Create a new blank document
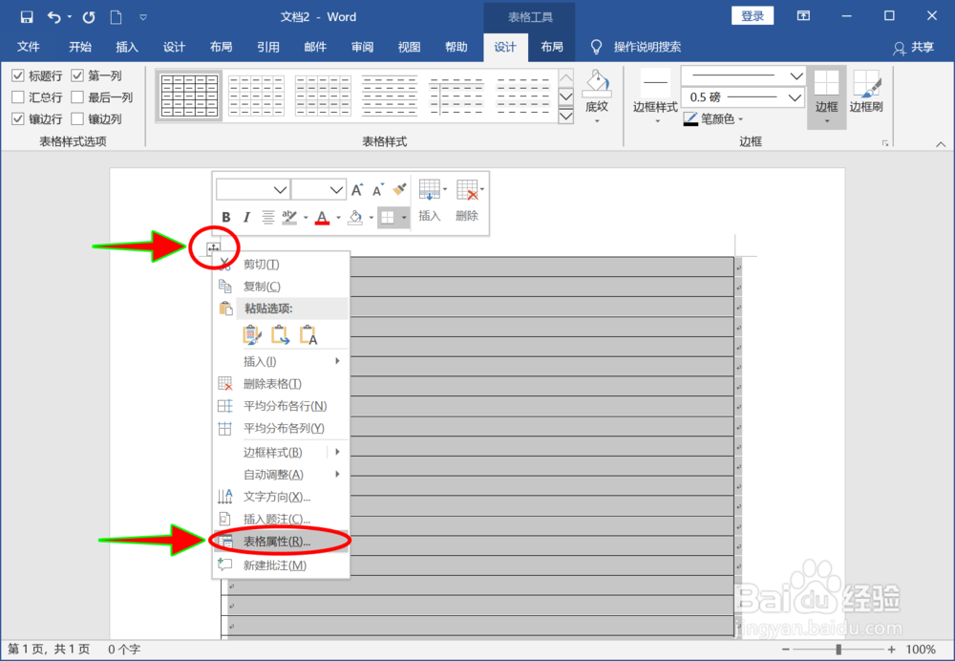 [x=116, y=17]
